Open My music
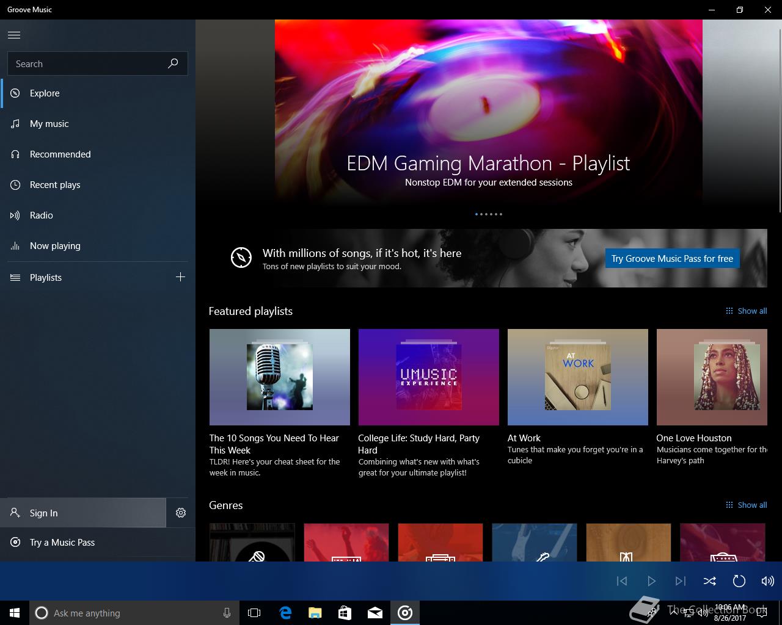The height and width of the screenshot is (625, 782). click(x=98, y=124)
